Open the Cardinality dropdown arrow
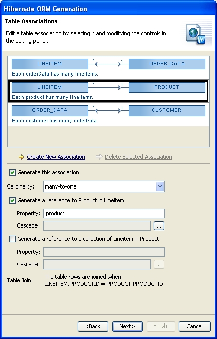 (160, 186)
